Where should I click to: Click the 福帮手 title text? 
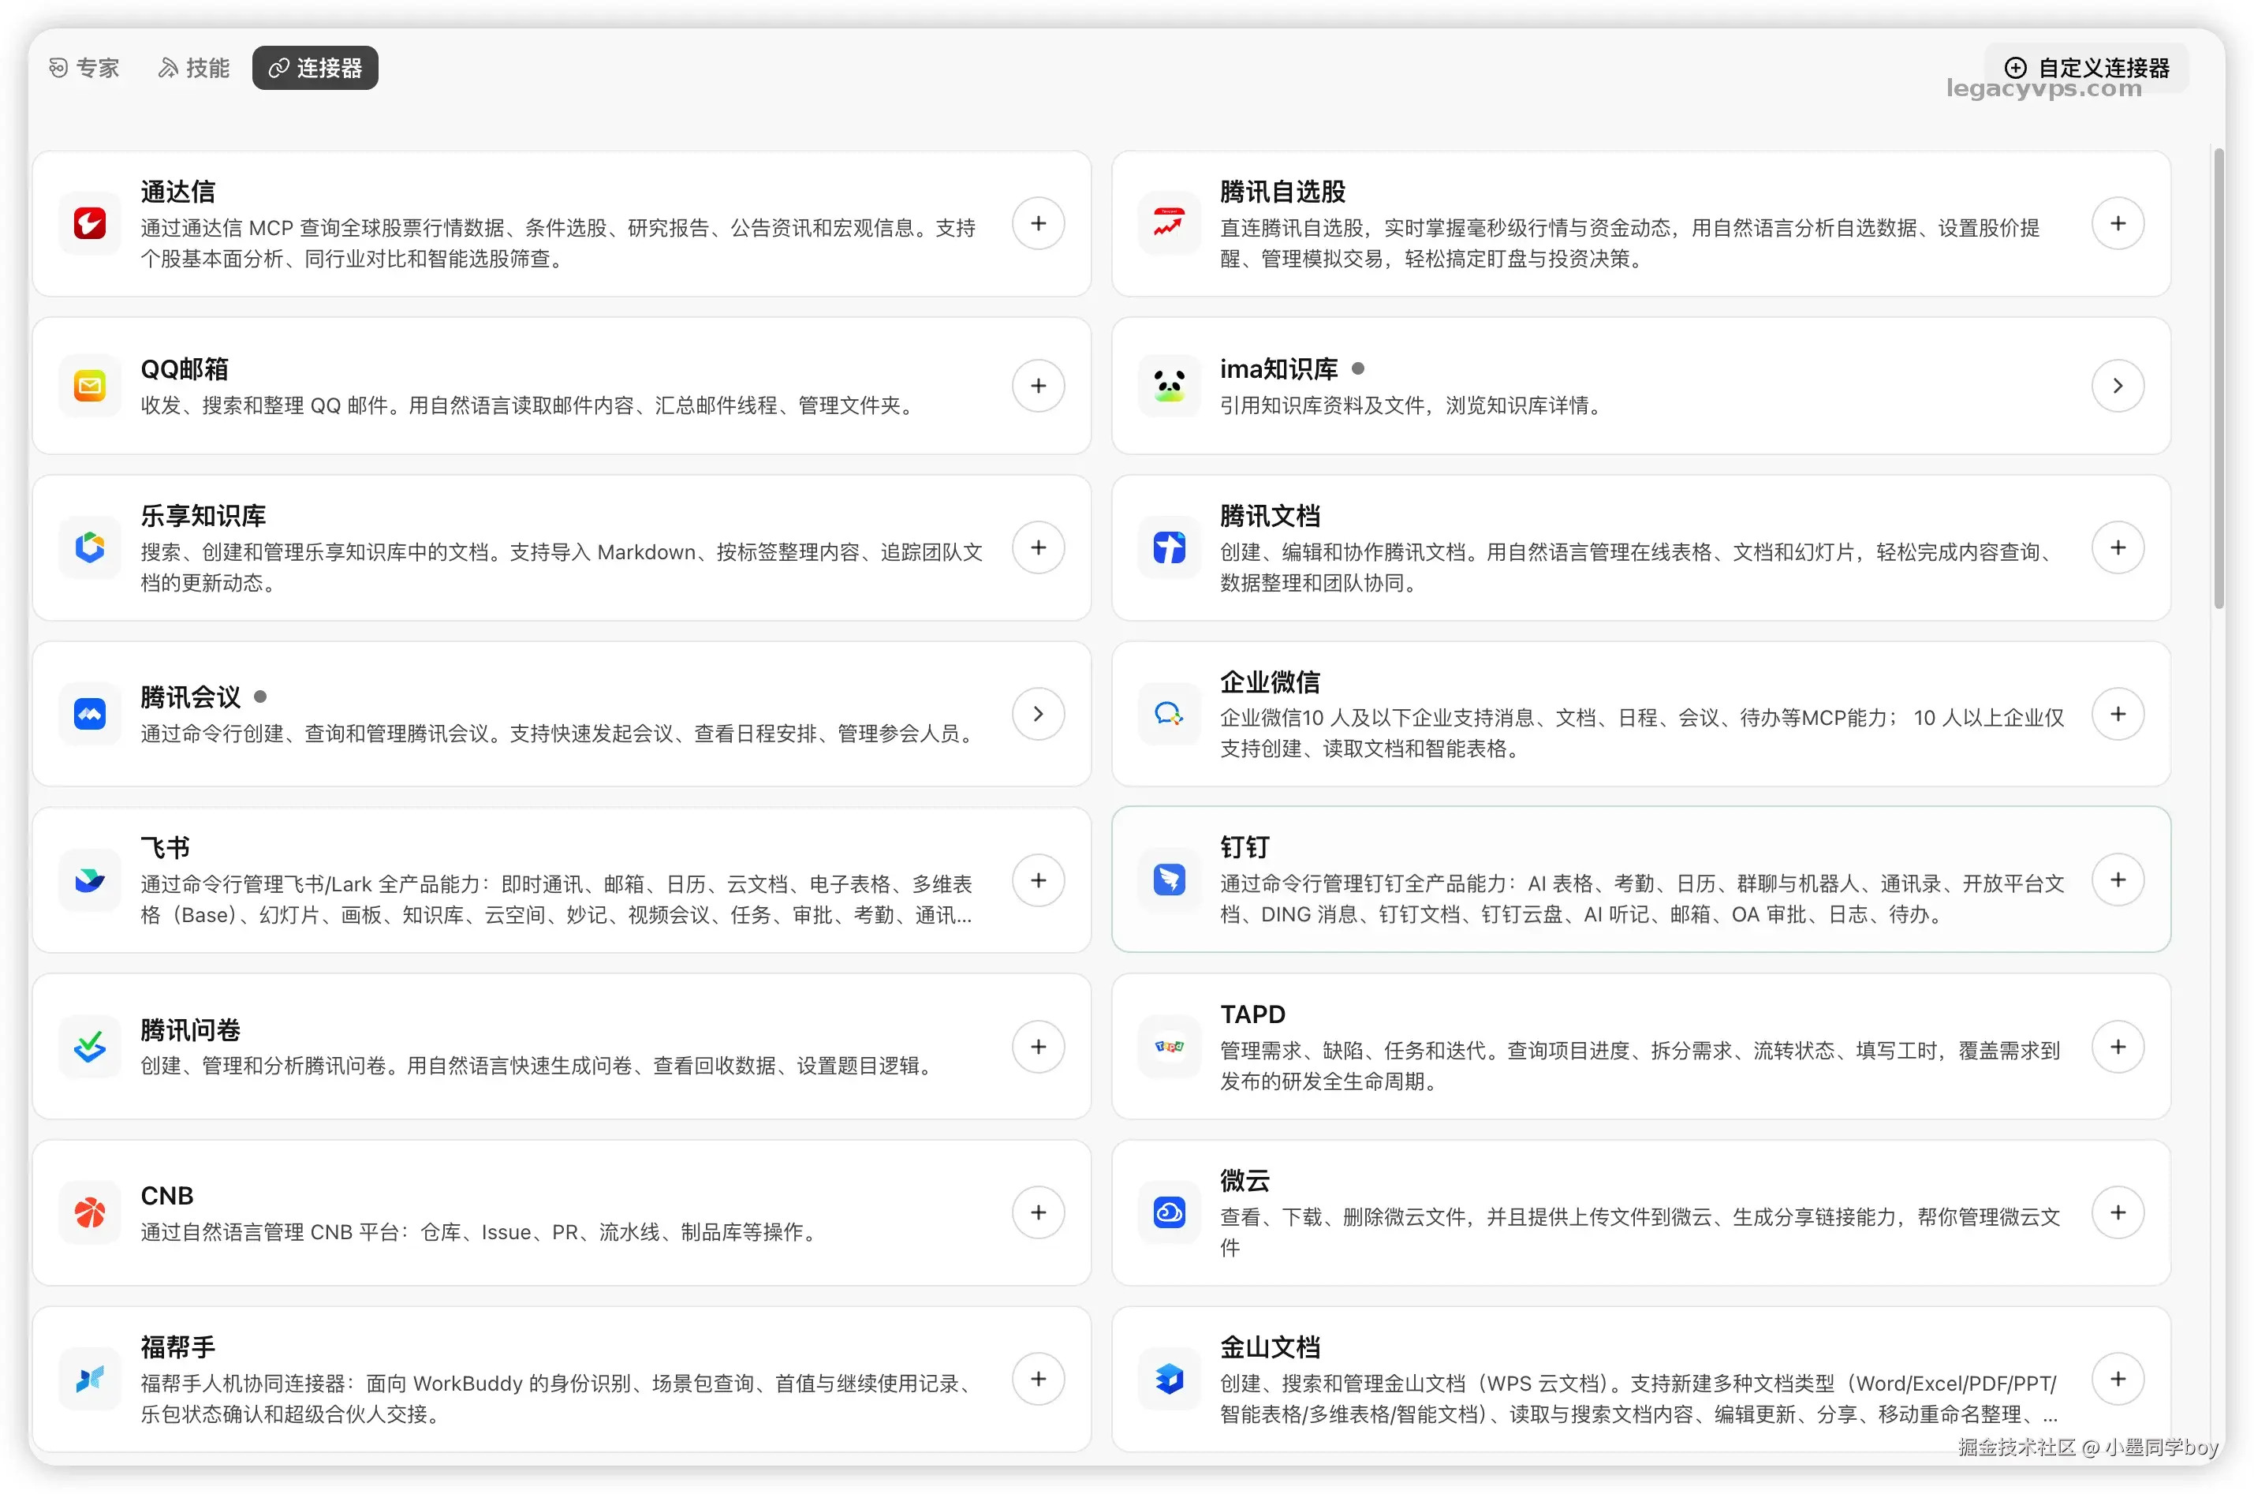pos(178,1346)
